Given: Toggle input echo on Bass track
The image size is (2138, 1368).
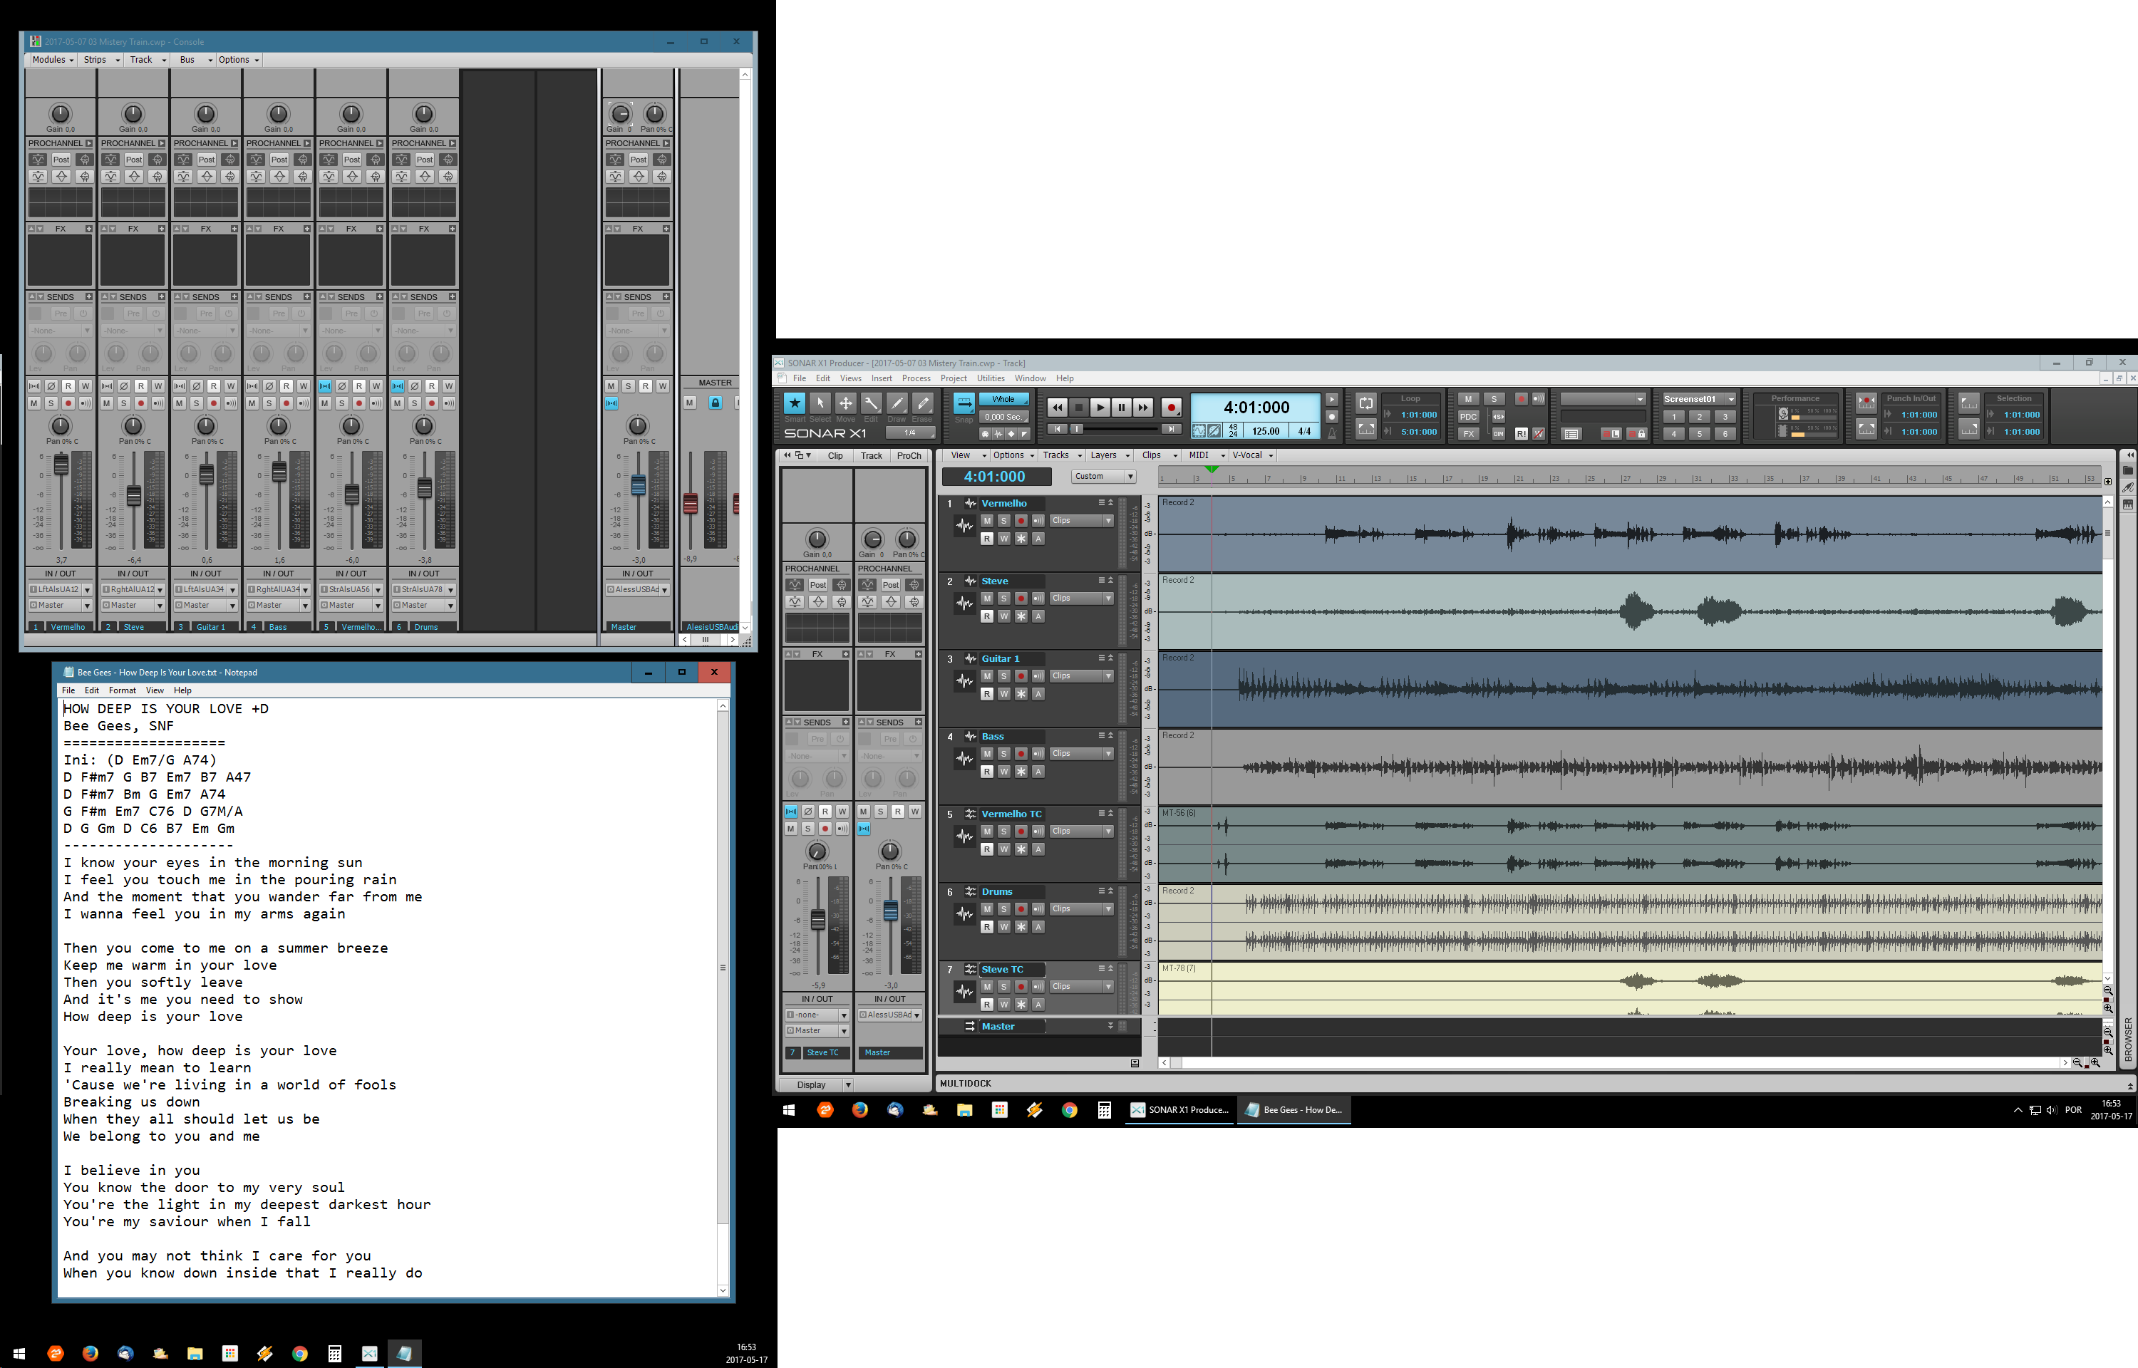Looking at the screenshot, I should click(1038, 754).
